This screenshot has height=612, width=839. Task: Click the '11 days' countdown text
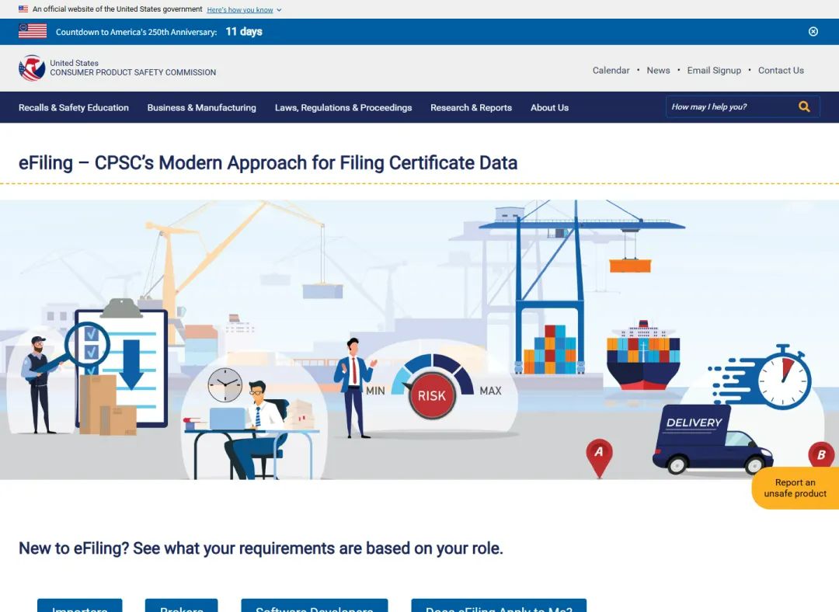click(244, 32)
